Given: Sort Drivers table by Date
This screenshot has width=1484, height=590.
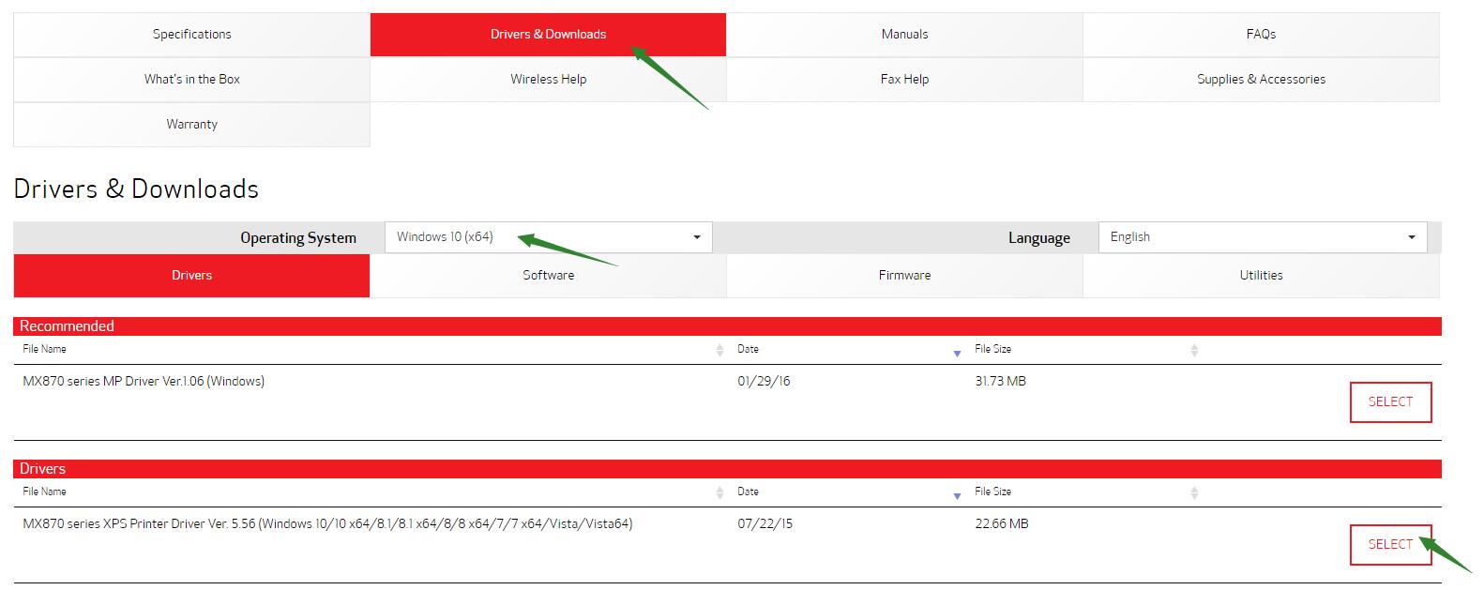Looking at the screenshot, I should coord(749,492).
